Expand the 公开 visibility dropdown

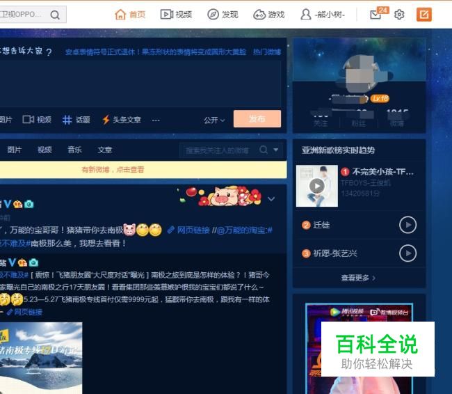point(214,120)
